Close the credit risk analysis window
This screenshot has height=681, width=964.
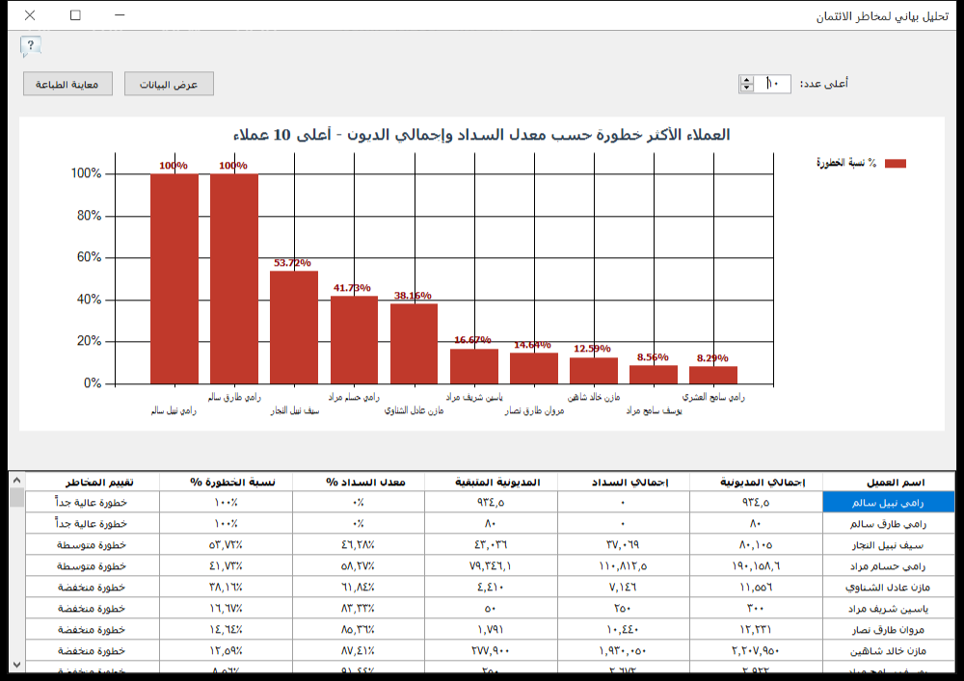pyautogui.click(x=30, y=14)
